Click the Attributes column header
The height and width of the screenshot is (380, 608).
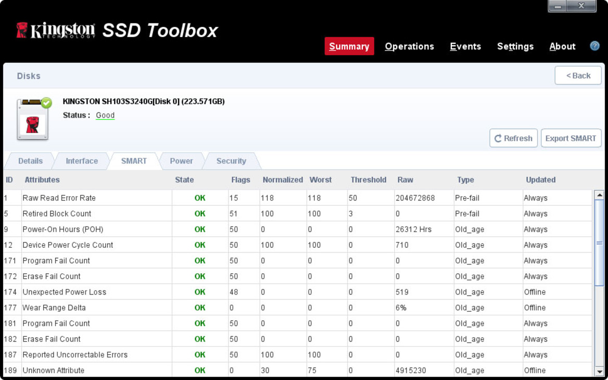click(x=42, y=180)
